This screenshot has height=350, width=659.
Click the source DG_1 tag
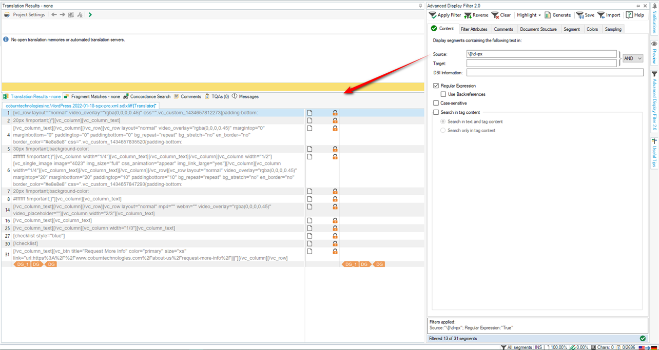click(22, 264)
